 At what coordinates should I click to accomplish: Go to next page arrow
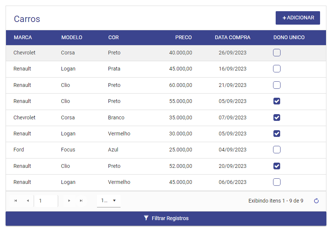(69, 201)
